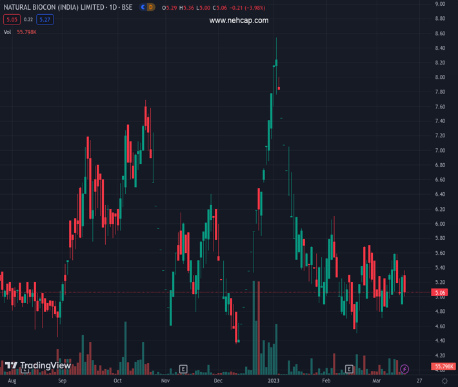This screenshot has width=458, height=387.
Task: Click the 0.22 spread value
Action: pos(28,19)
